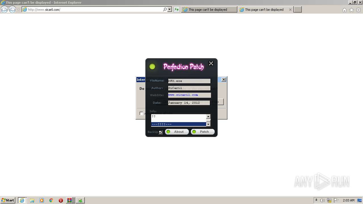Click the Patch button
This screenshot has height=204, width=363.
(x=202, y=132)
